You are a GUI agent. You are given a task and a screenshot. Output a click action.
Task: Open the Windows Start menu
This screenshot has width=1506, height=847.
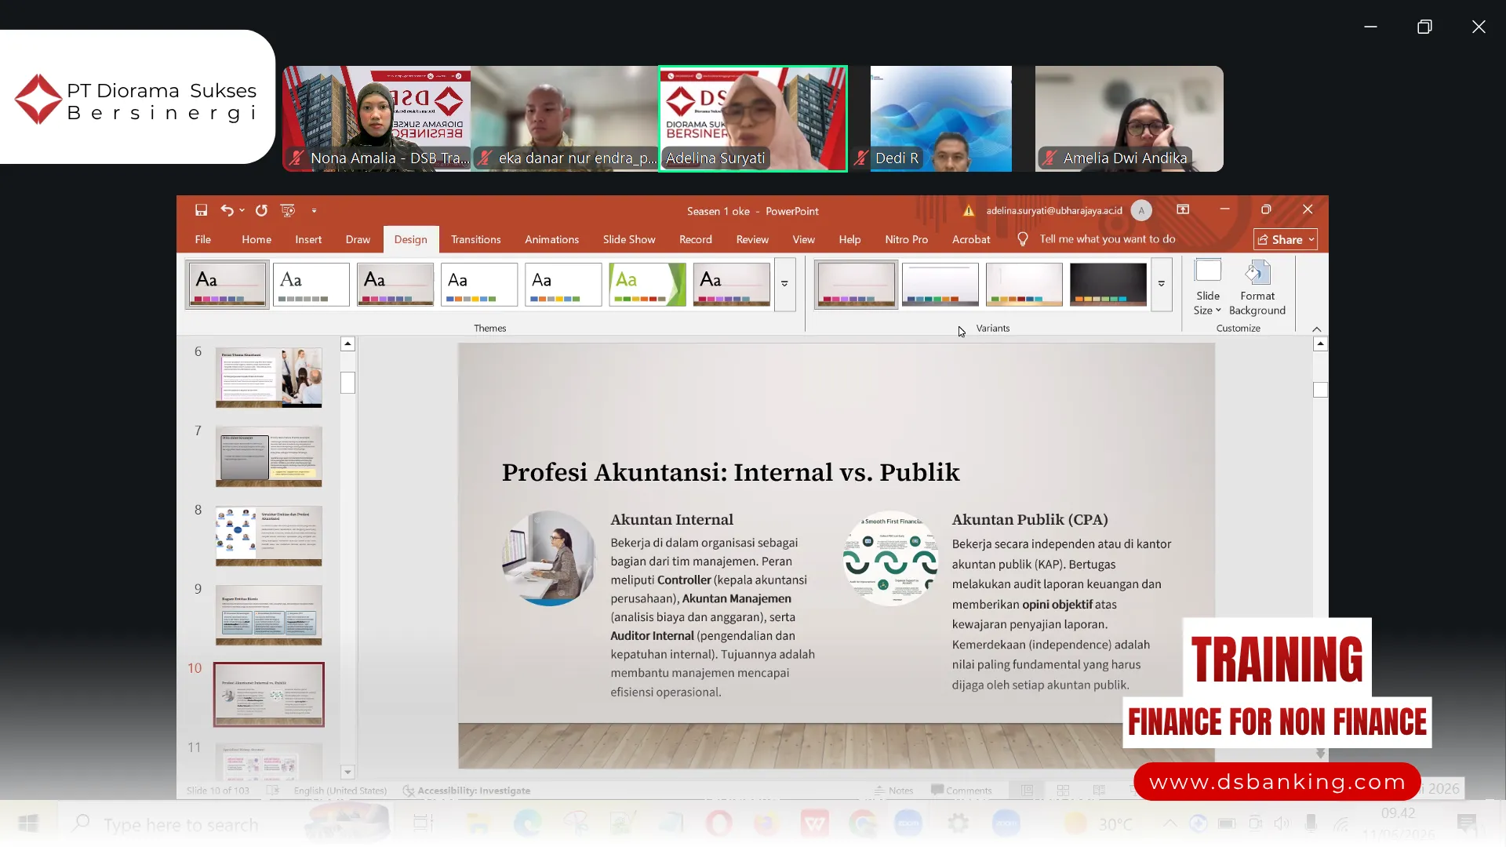[x=28, y=823]
